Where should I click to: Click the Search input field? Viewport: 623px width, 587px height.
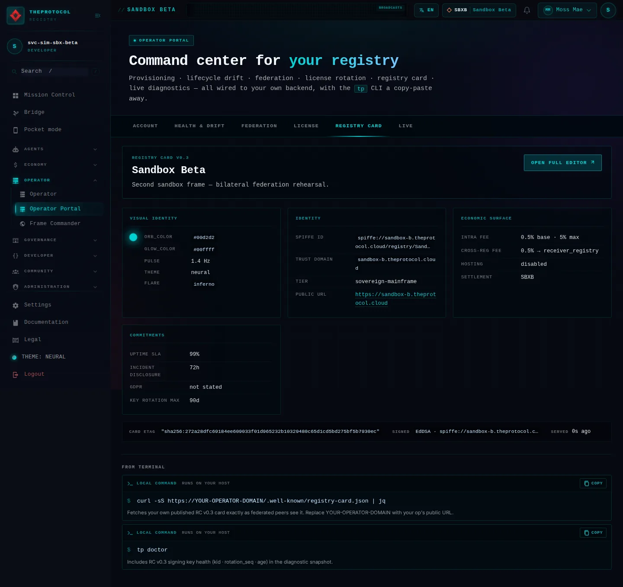click(55, 71)
